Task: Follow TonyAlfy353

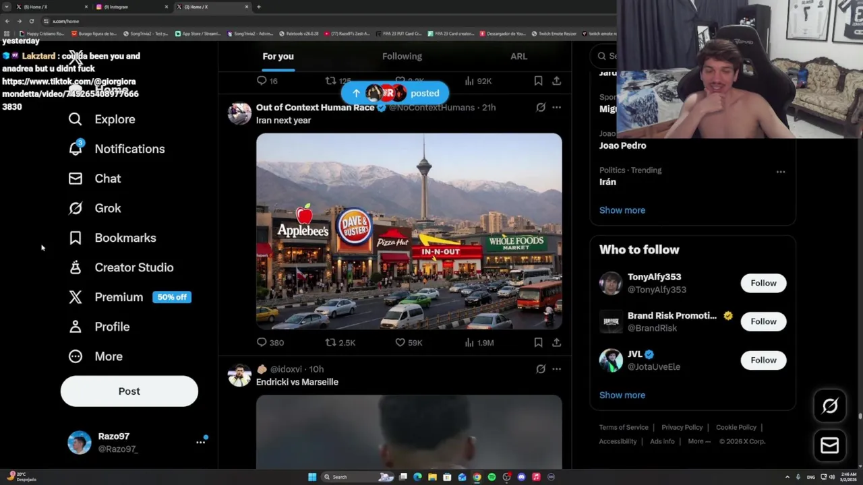Action: coord(763,283)
